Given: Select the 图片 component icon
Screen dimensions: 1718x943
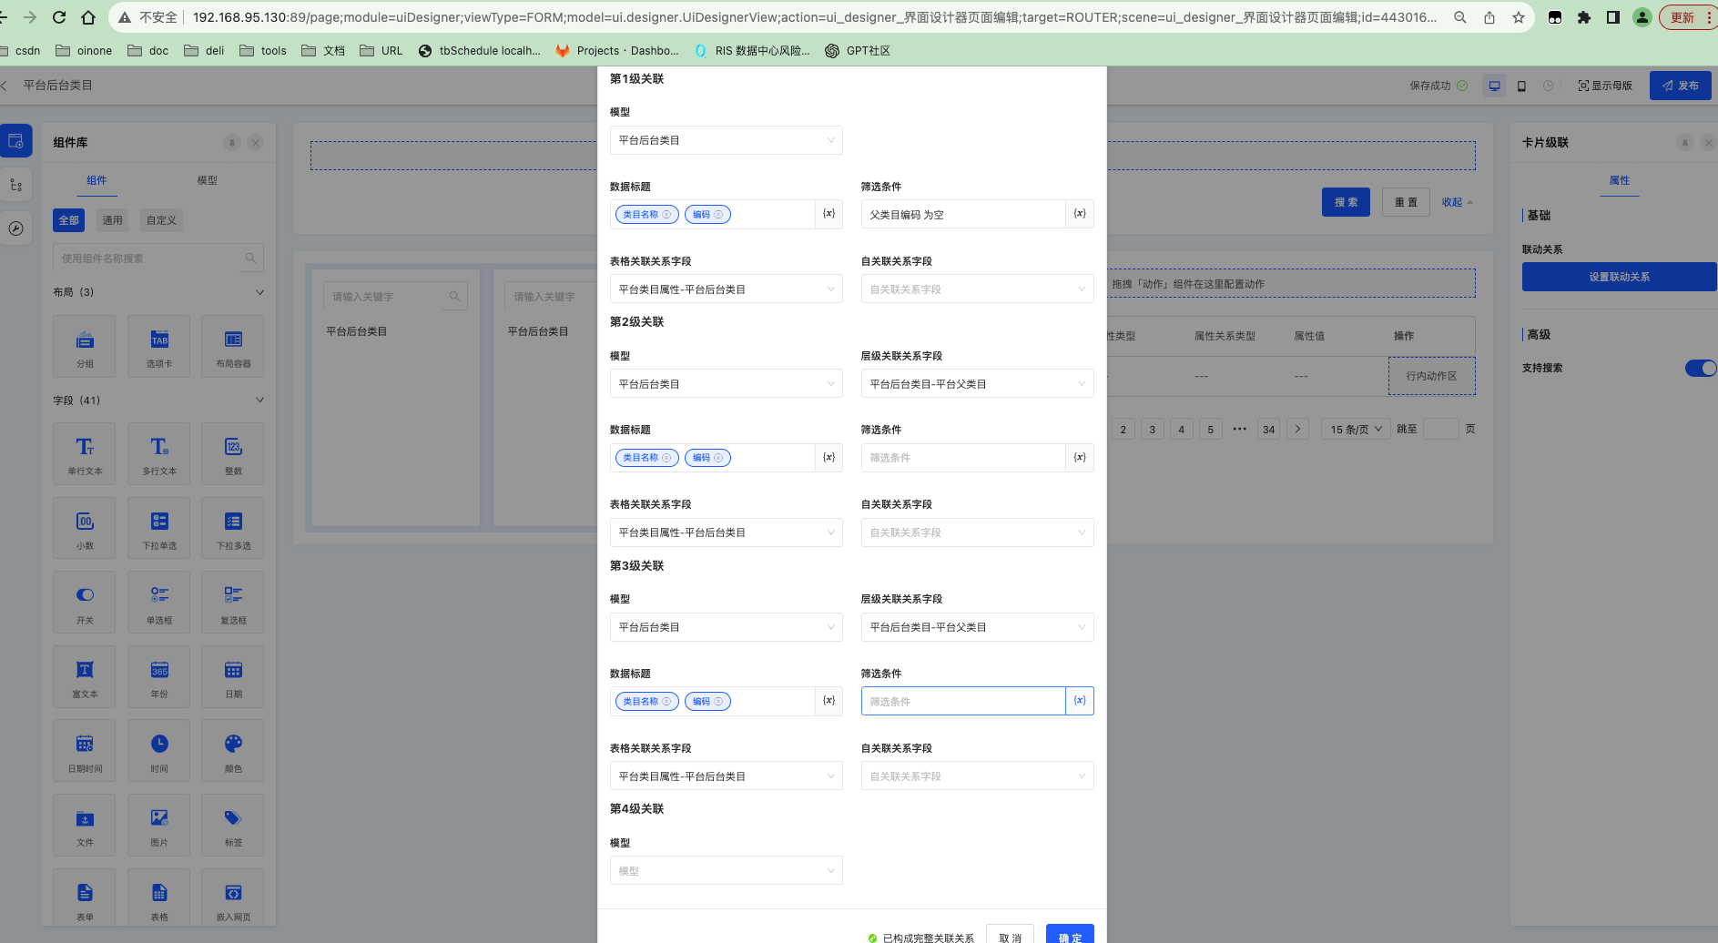Looking at the screenshot, I should click(x=159, y=825).
